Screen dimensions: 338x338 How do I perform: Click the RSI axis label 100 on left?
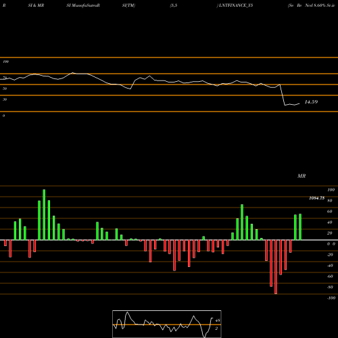pos(6,62)
